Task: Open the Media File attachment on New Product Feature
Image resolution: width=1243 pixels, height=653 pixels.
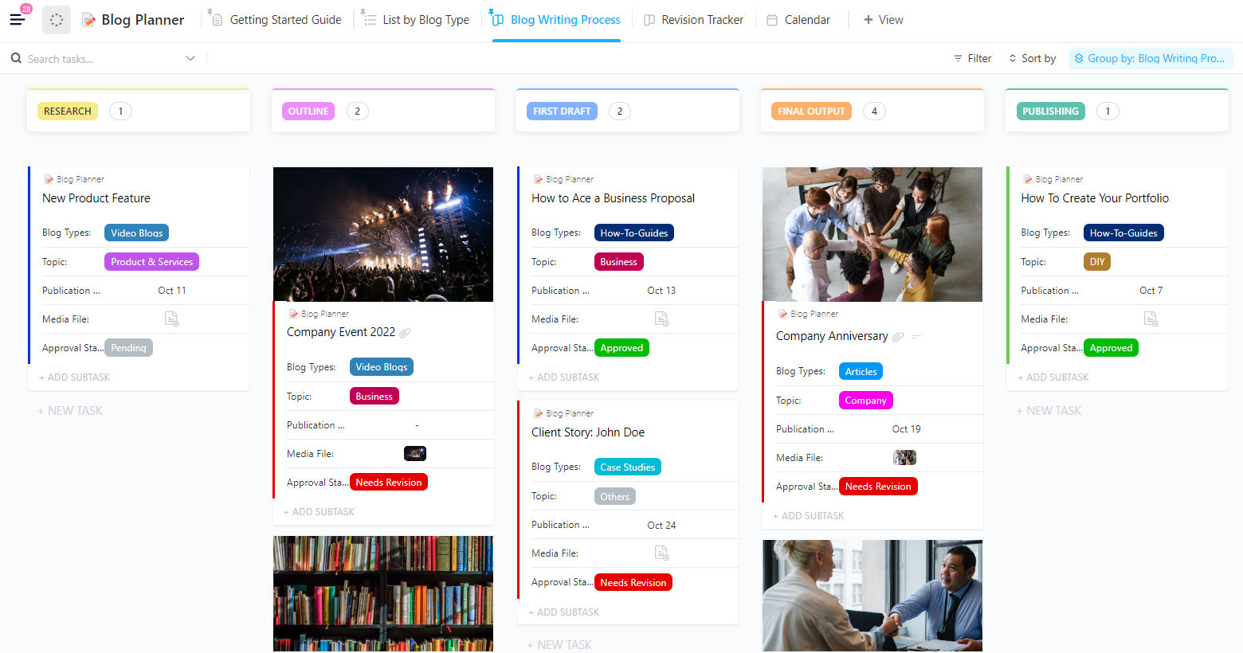Action: (171, 319)
